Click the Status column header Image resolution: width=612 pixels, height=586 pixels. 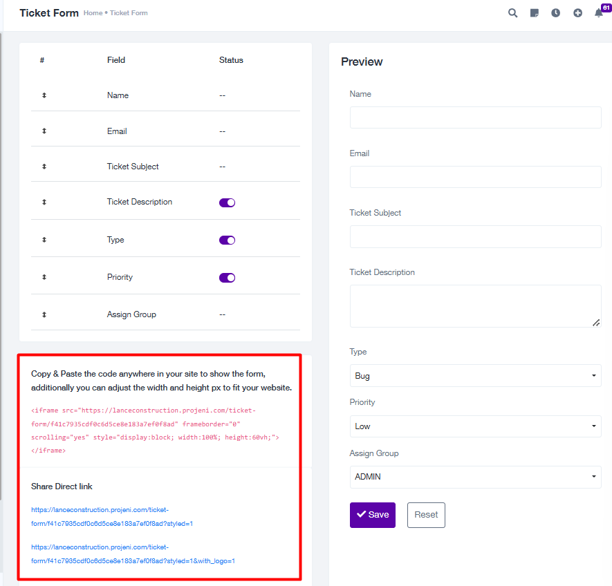click(x=231, y=60)
